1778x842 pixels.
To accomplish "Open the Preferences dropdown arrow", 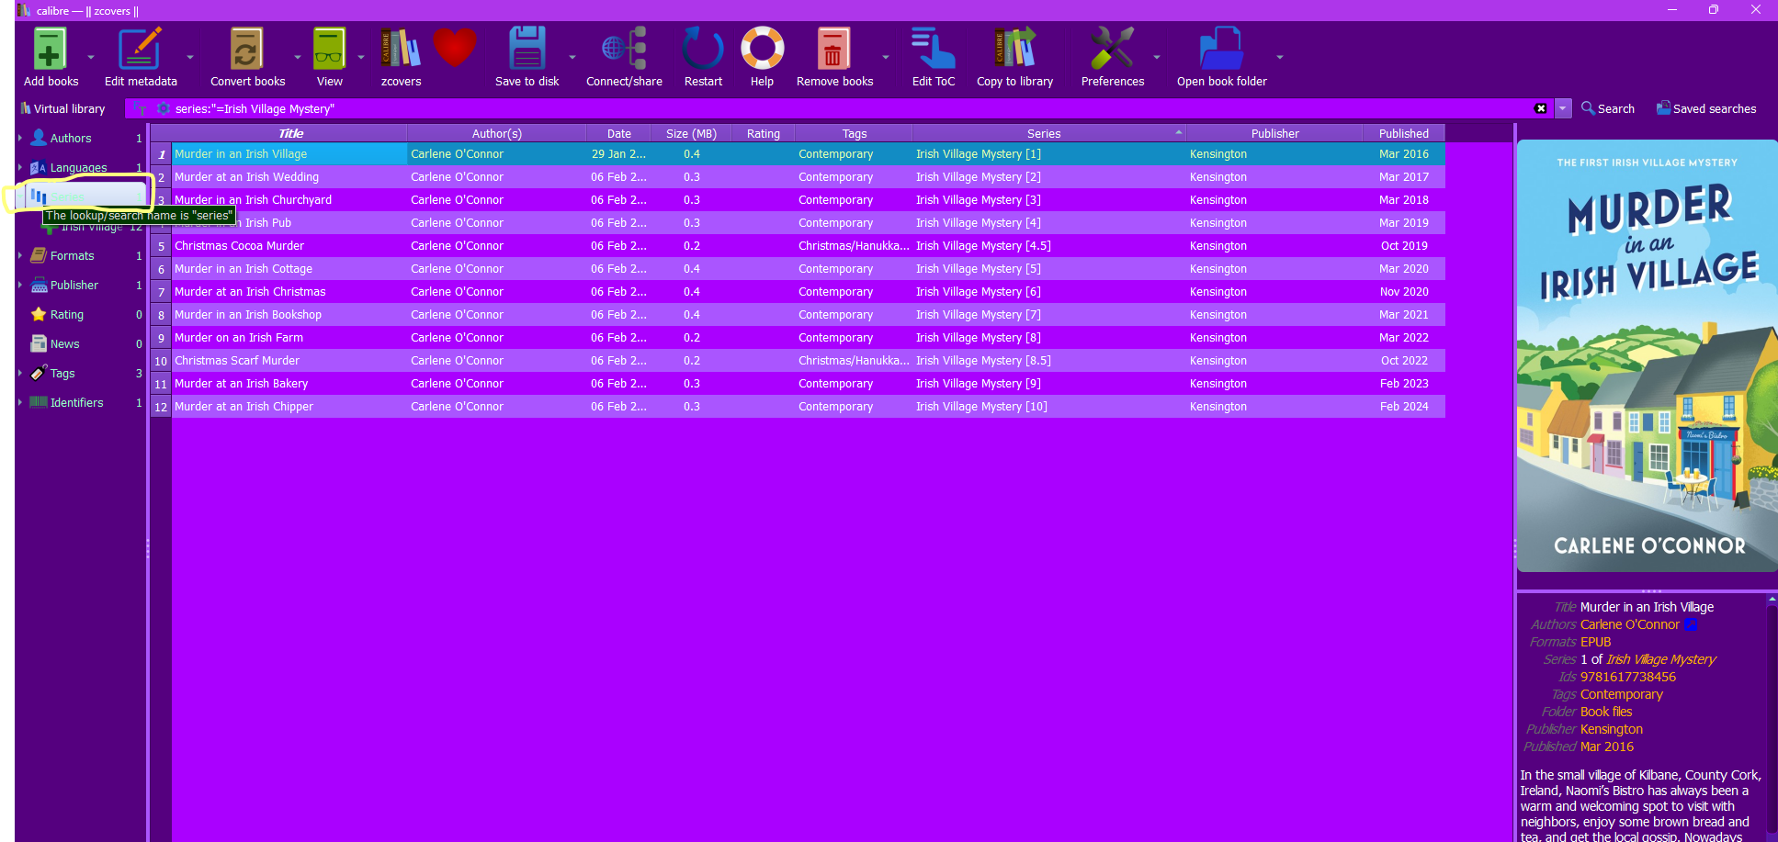I will [1157, 57].
